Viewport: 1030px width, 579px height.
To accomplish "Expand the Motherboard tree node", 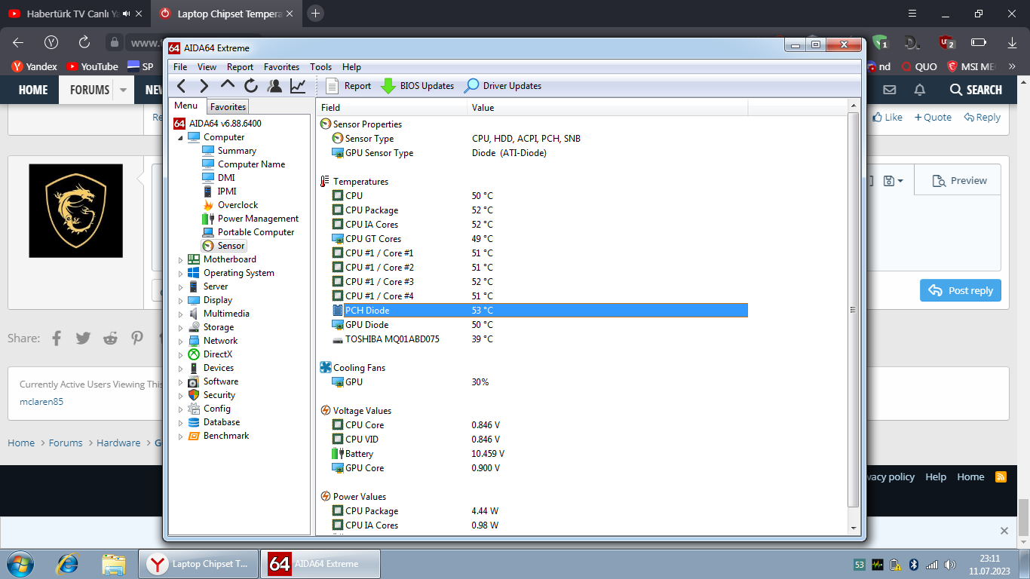I will [180, 260].
